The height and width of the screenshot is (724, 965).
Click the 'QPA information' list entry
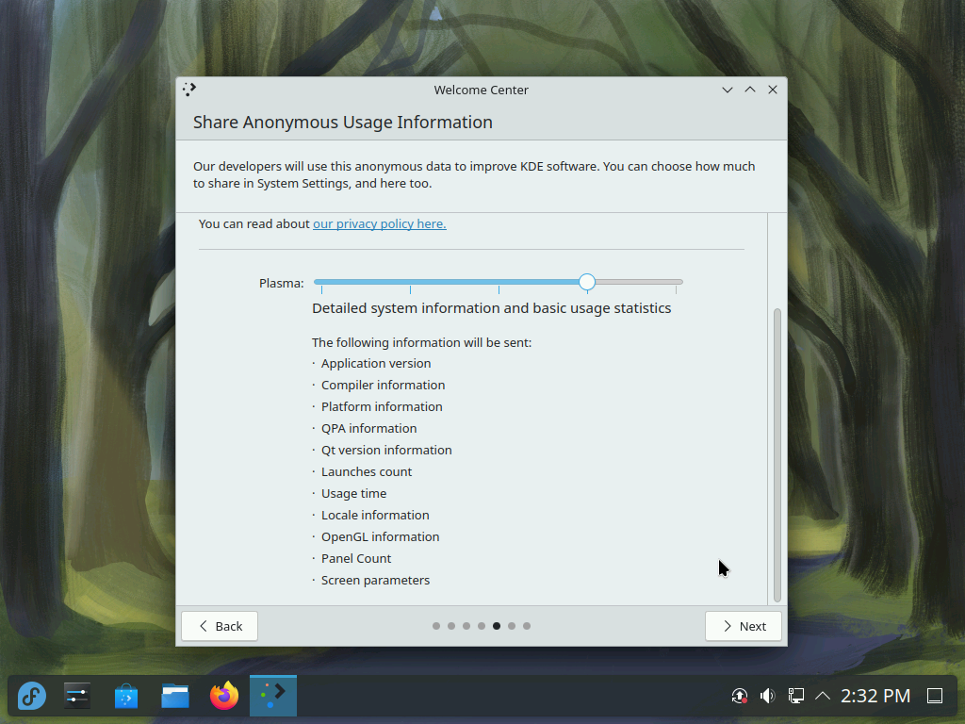pos(368,429)
